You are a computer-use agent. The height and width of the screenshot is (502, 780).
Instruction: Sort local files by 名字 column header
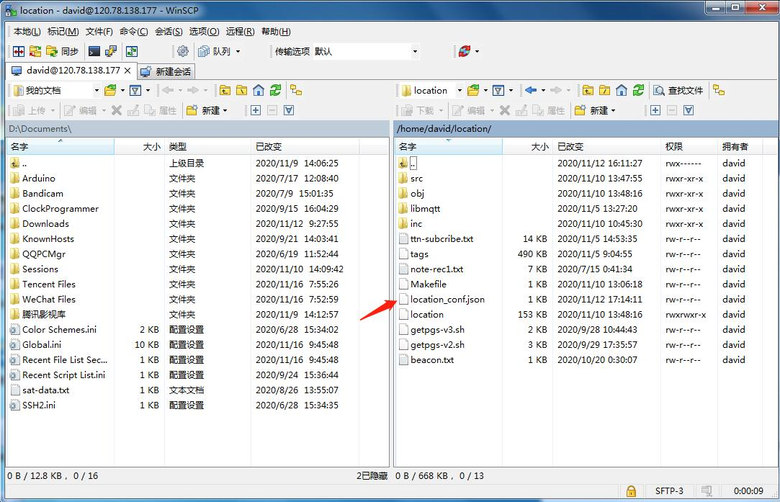60,147
